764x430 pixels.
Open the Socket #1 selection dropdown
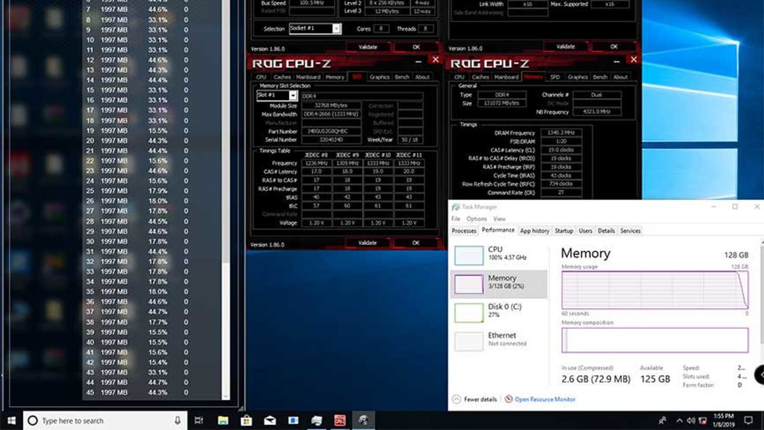click(336, 29)
